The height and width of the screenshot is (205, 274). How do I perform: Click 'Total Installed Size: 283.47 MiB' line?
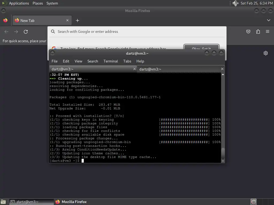point(85,105)
